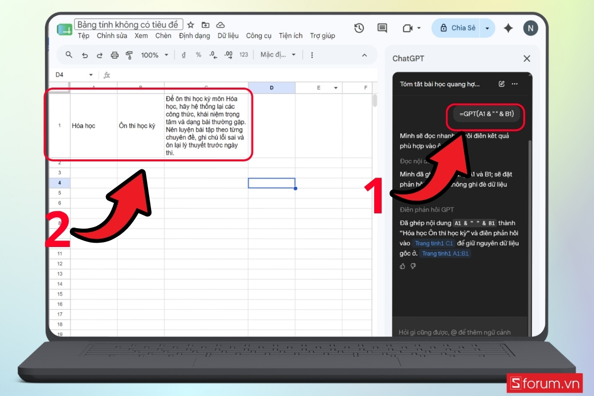Activate the paint format tool
This screenshot has width=594, height=396.
[129, 55]
